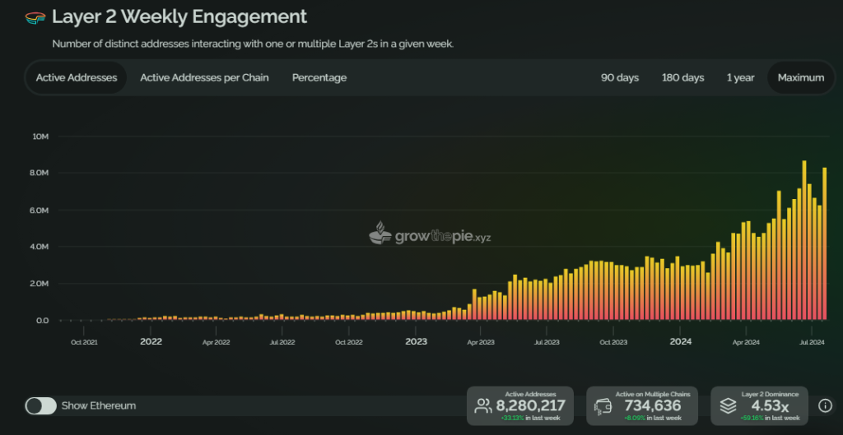Open the info icon at bottom right

tap(825, 405)
